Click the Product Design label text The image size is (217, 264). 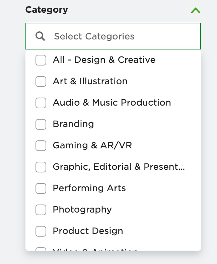[x=88, y=231]
